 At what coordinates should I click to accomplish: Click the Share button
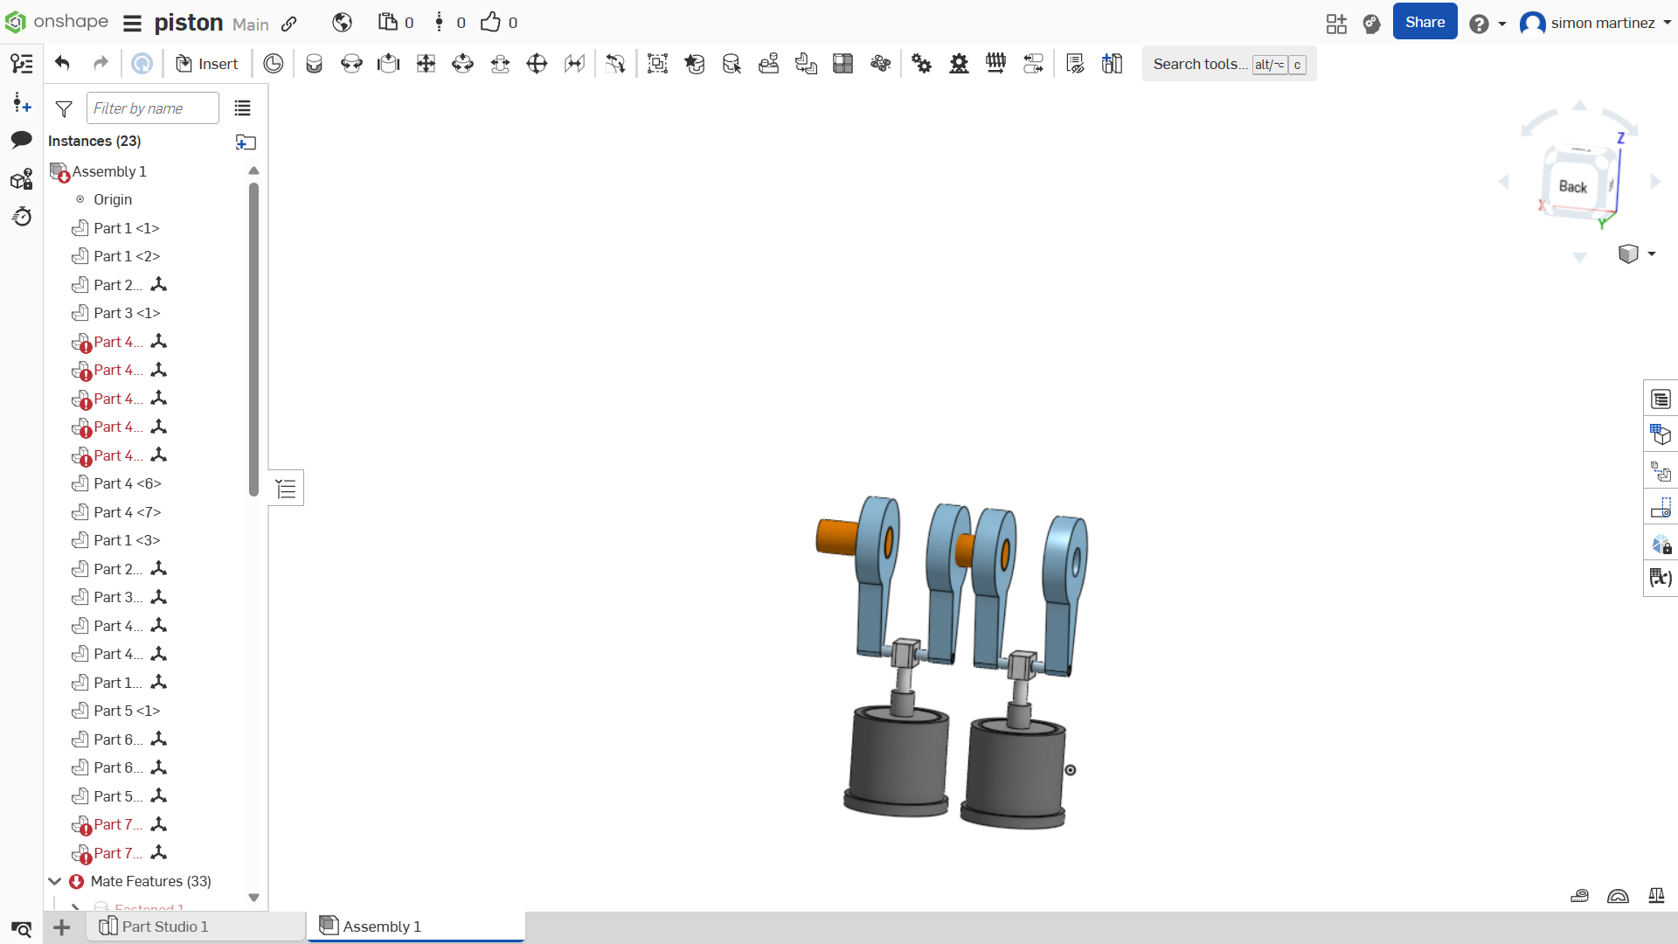[x=1425, y=22]
